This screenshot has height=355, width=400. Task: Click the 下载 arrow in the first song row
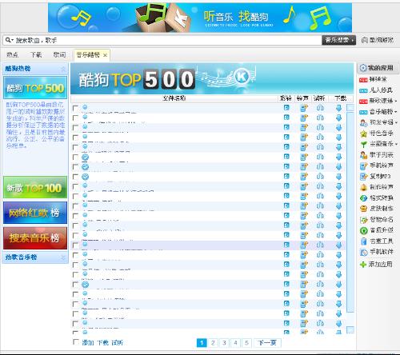click(x=338, y=108)
